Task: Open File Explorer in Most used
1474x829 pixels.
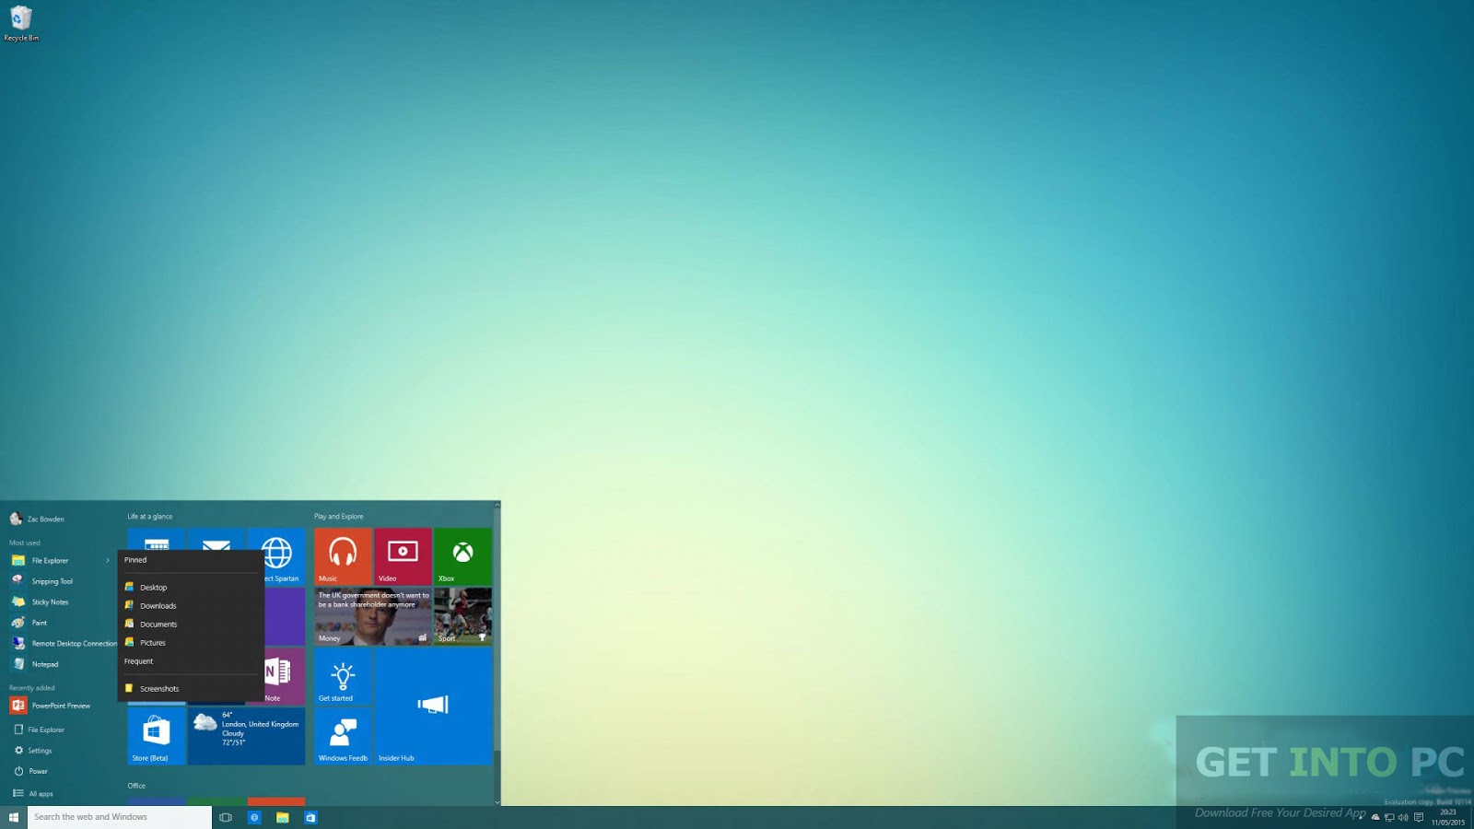Action: point(51,560)
